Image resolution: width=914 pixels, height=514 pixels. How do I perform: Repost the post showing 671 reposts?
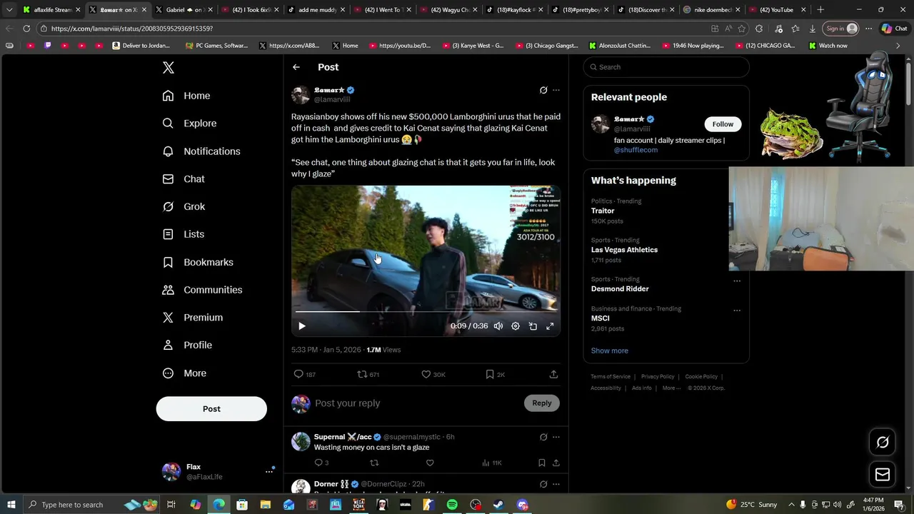(368, 374)
